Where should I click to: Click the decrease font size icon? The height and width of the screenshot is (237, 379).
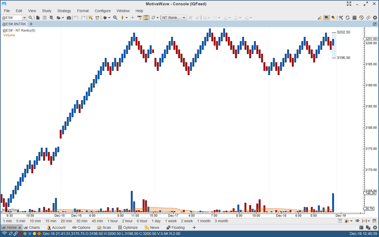click(197, 18)
